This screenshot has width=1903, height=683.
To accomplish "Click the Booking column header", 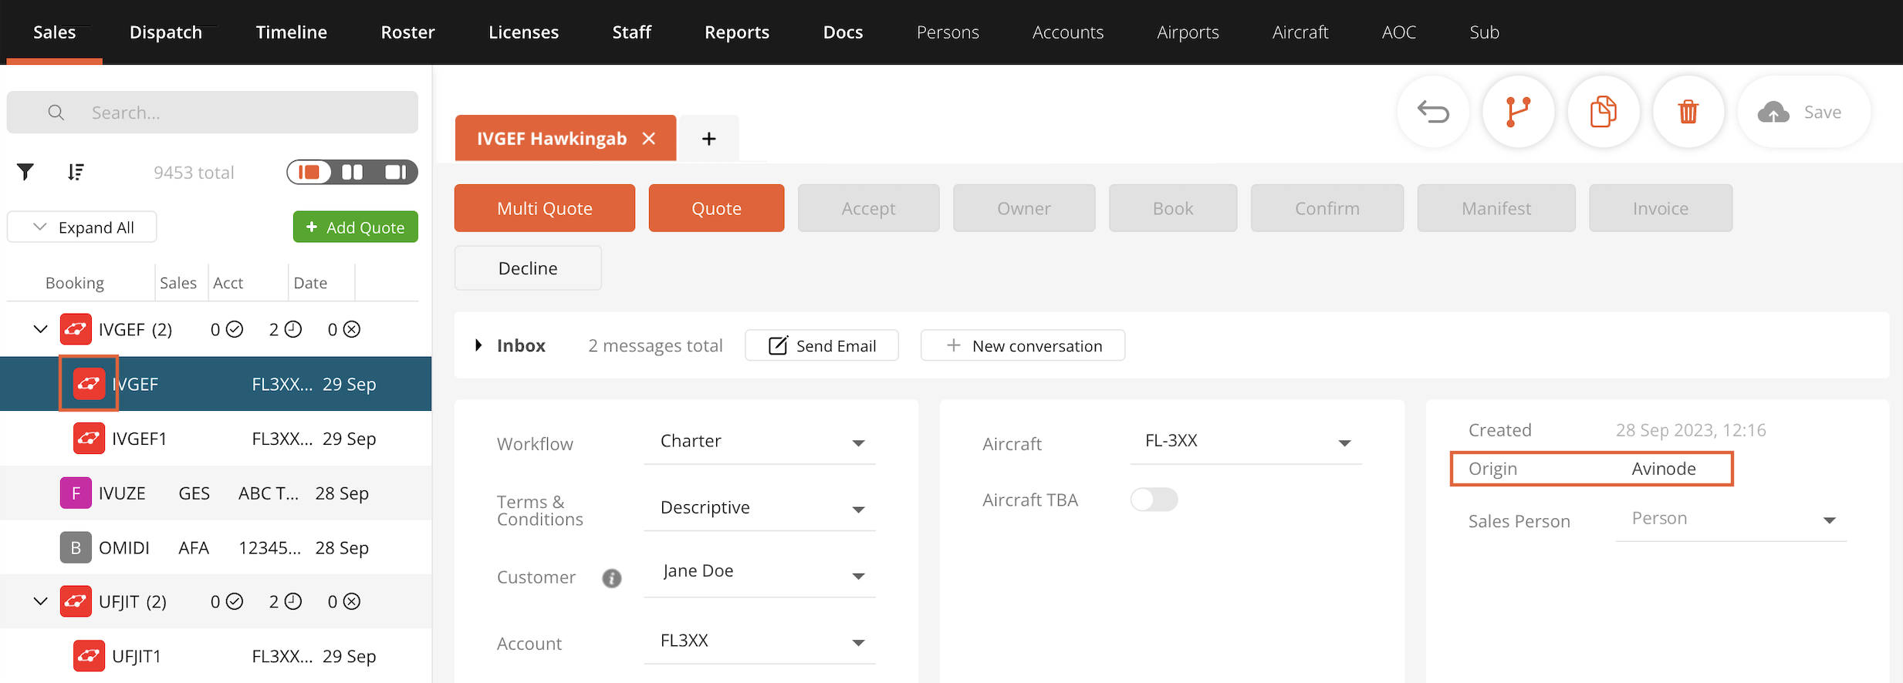I will click(x=75, y=283).
